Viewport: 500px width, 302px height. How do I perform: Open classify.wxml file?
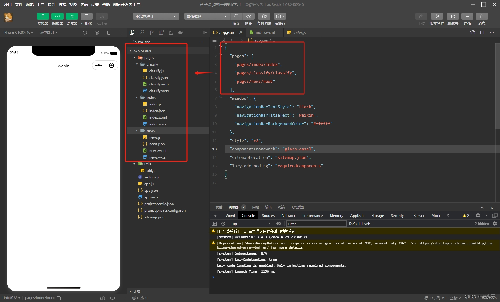[x=159, y=84]
